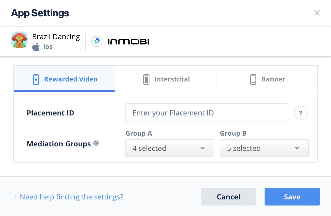Focus the Placement ID input field
The image size is (331, 216).
coord(207,113)
